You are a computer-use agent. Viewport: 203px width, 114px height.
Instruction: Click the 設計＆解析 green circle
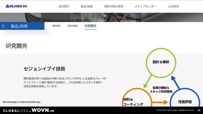tap(161, 63)
